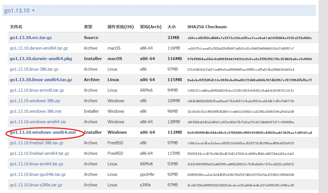Collapse the go1.13.10 version section arrow
Viewport: 328px width, 193px height.
coord(33,11)
